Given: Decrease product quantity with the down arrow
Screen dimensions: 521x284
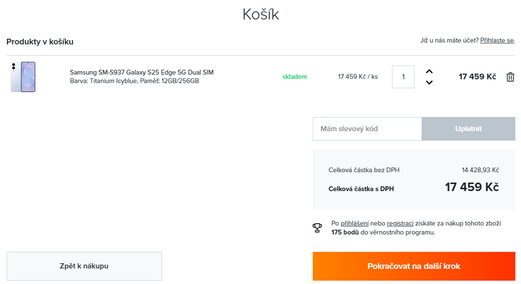Looking at the screenshot, I should click(x=429, y=82).
